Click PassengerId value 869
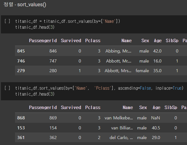This screenshot has width=187, height=145. click(x=53, y=118)
